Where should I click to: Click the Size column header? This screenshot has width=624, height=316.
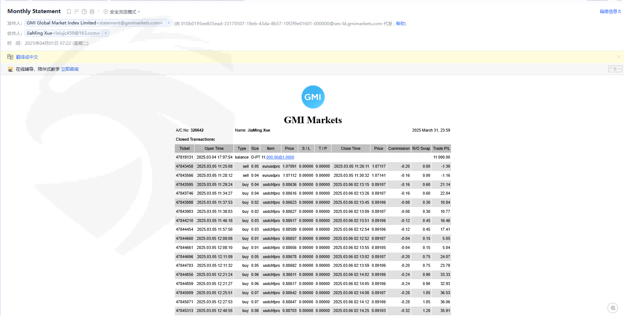(x=255, y=149)
